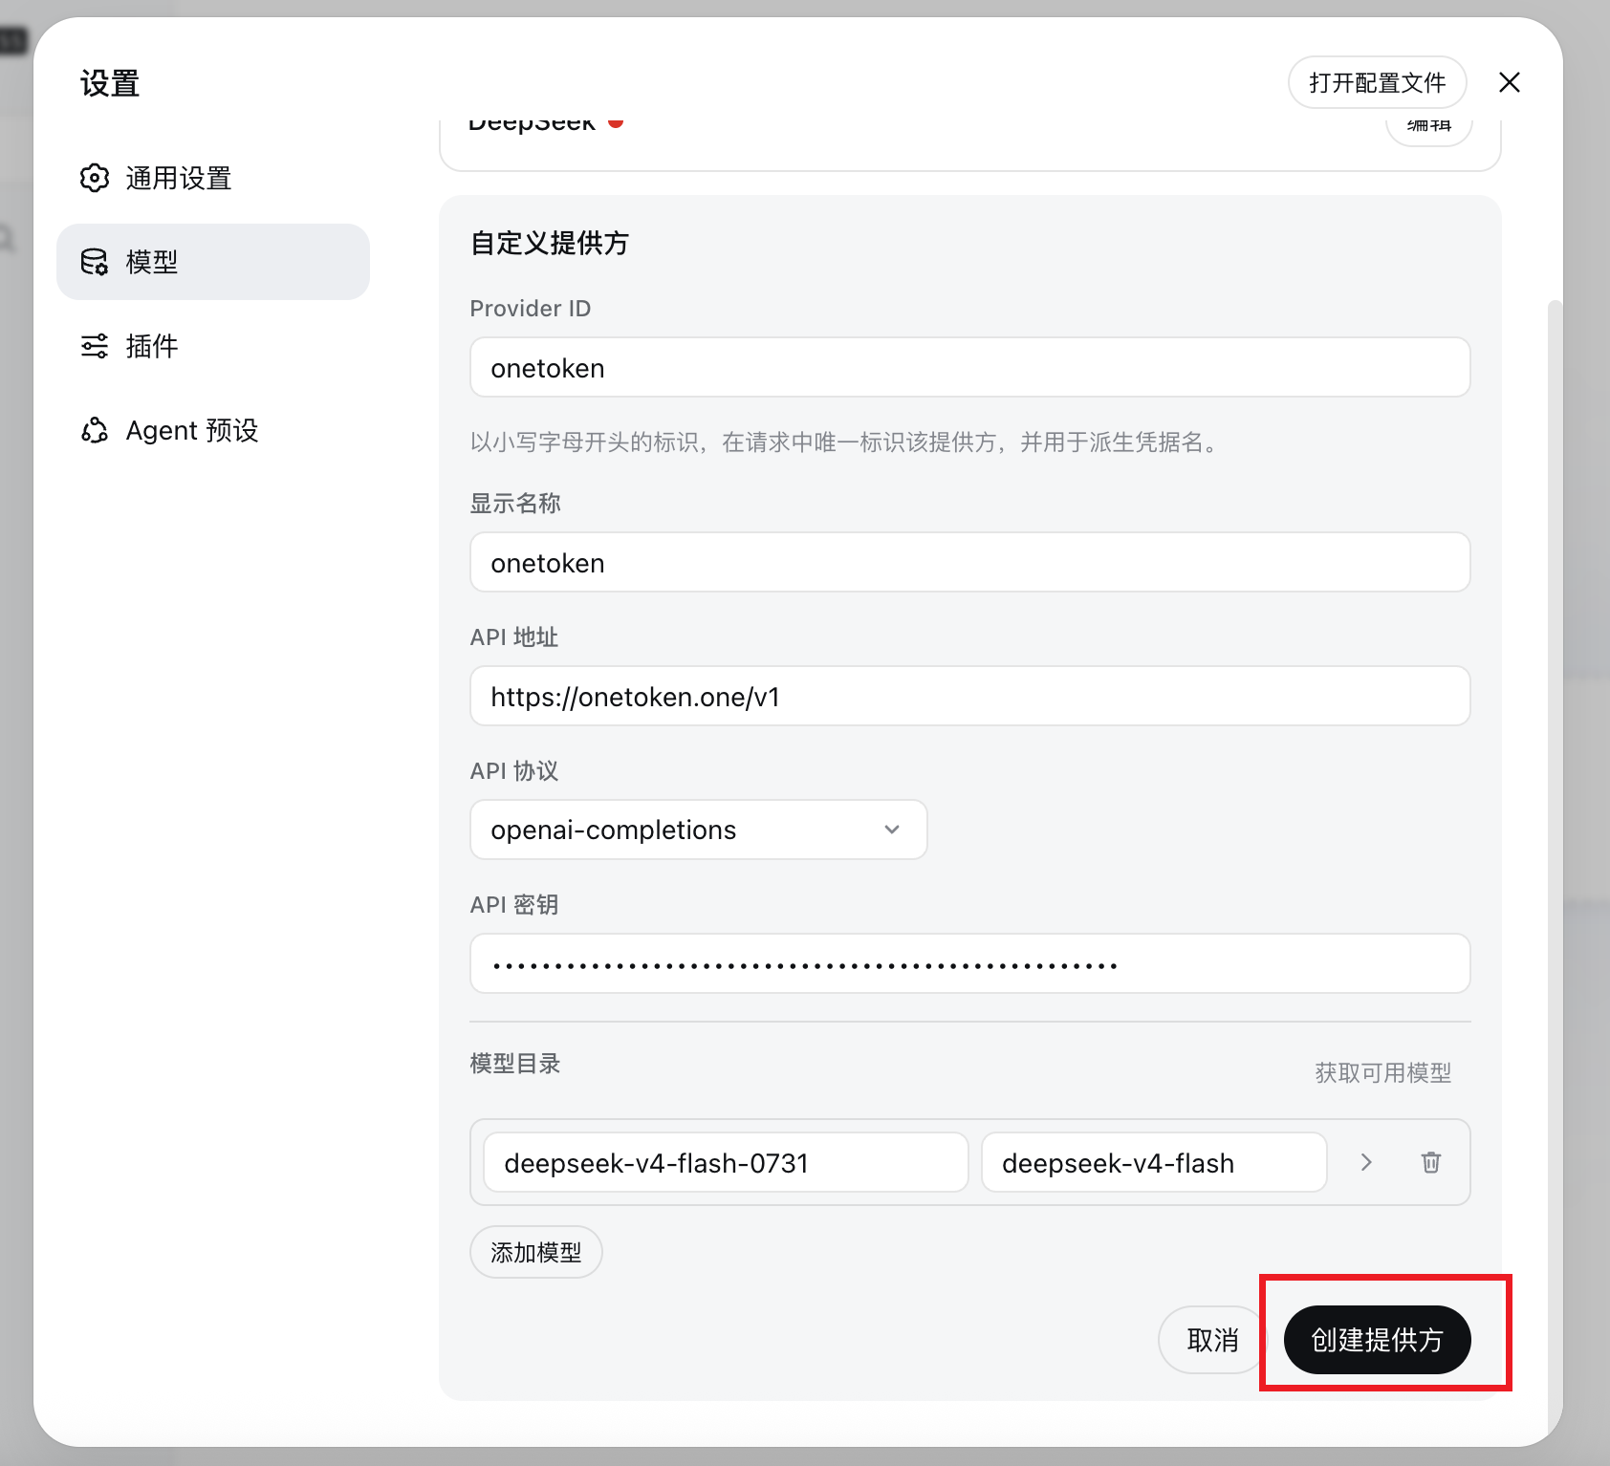Click 创建提供方 to create the provider
Viewport: 1610px width, 1466px height.
click(1377, 1340)
